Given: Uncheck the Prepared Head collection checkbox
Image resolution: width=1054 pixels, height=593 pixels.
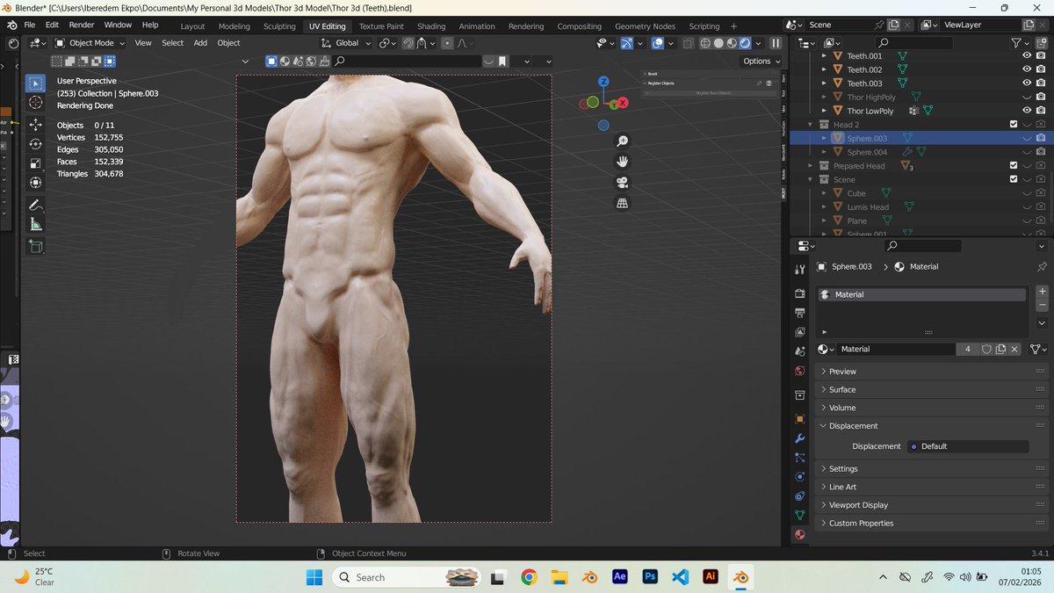Looking at the screenshot, I should click(1013, 166).
